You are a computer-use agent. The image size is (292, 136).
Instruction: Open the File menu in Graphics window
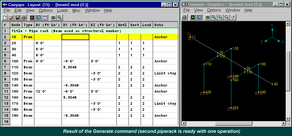point(187,10)
